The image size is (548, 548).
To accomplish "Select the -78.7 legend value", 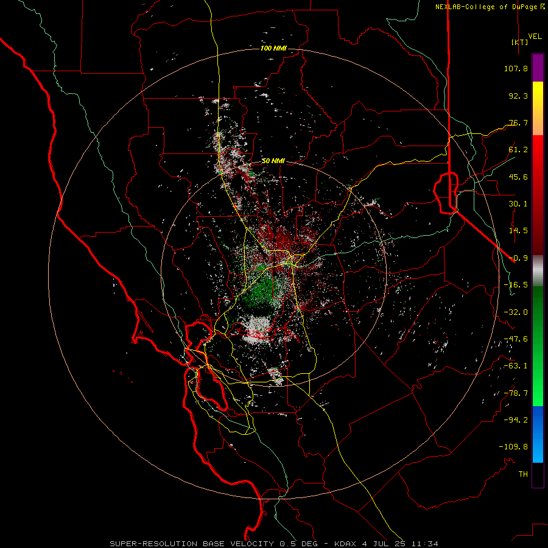I will click(x=516, y=393).
